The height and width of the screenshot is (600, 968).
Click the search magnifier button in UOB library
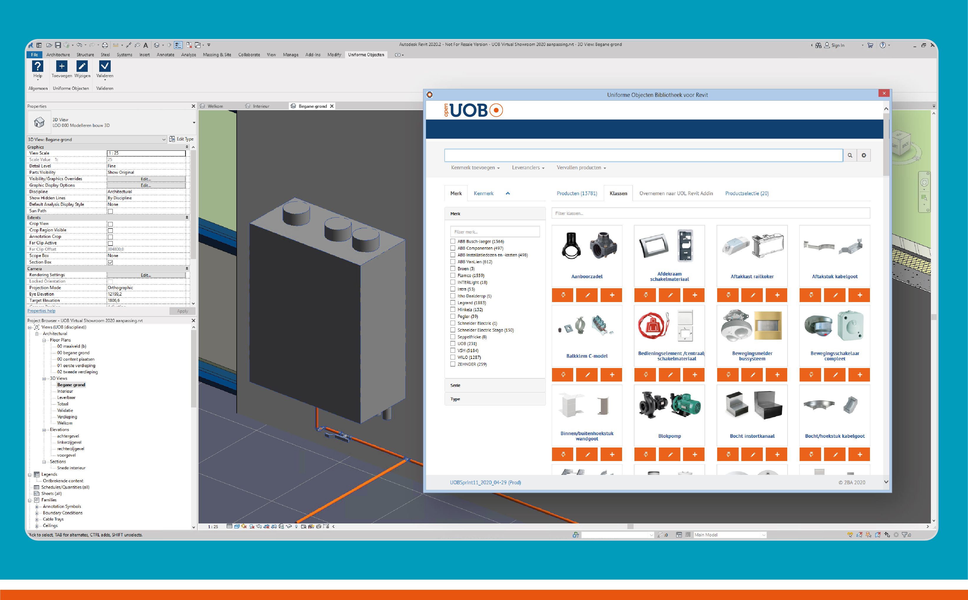coord(850,155)
